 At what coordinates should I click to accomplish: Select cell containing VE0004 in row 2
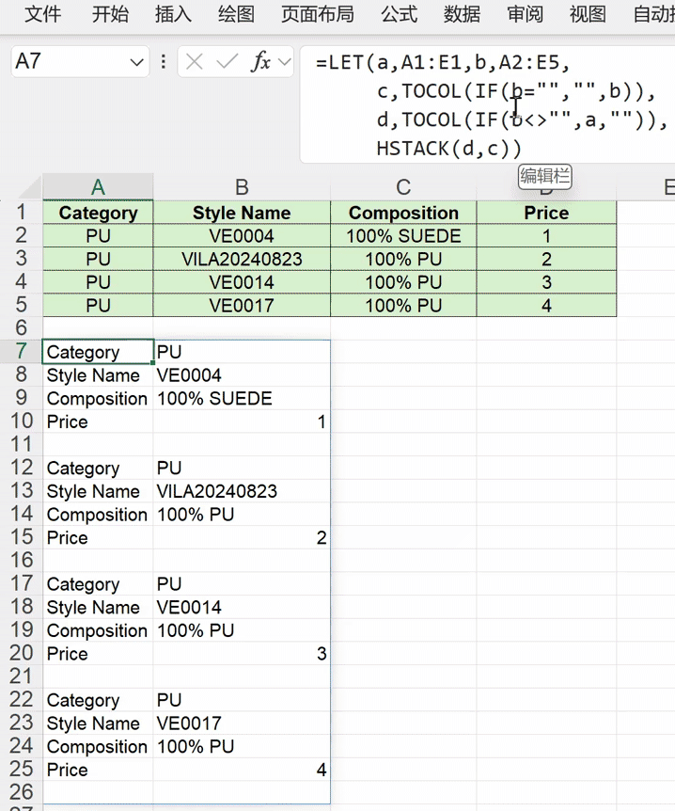click(x=242, y=236)
